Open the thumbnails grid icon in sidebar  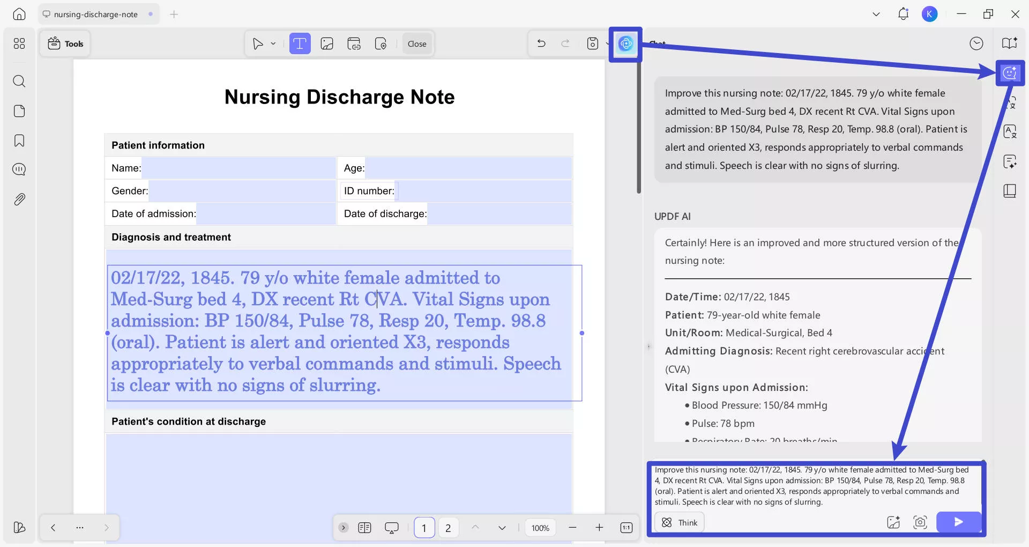(x=19, y=43)
